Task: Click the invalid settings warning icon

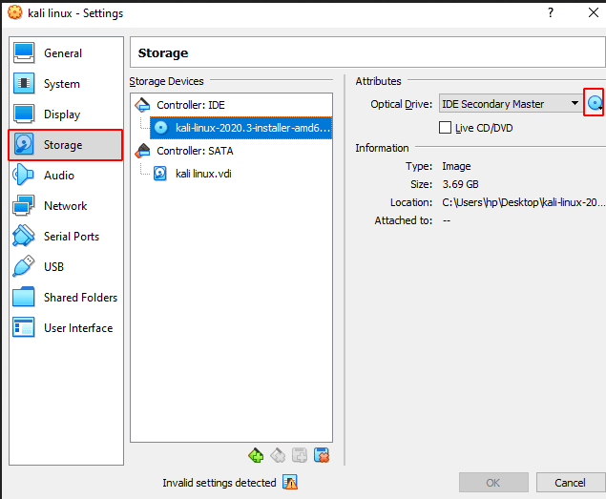Action: 290,482
